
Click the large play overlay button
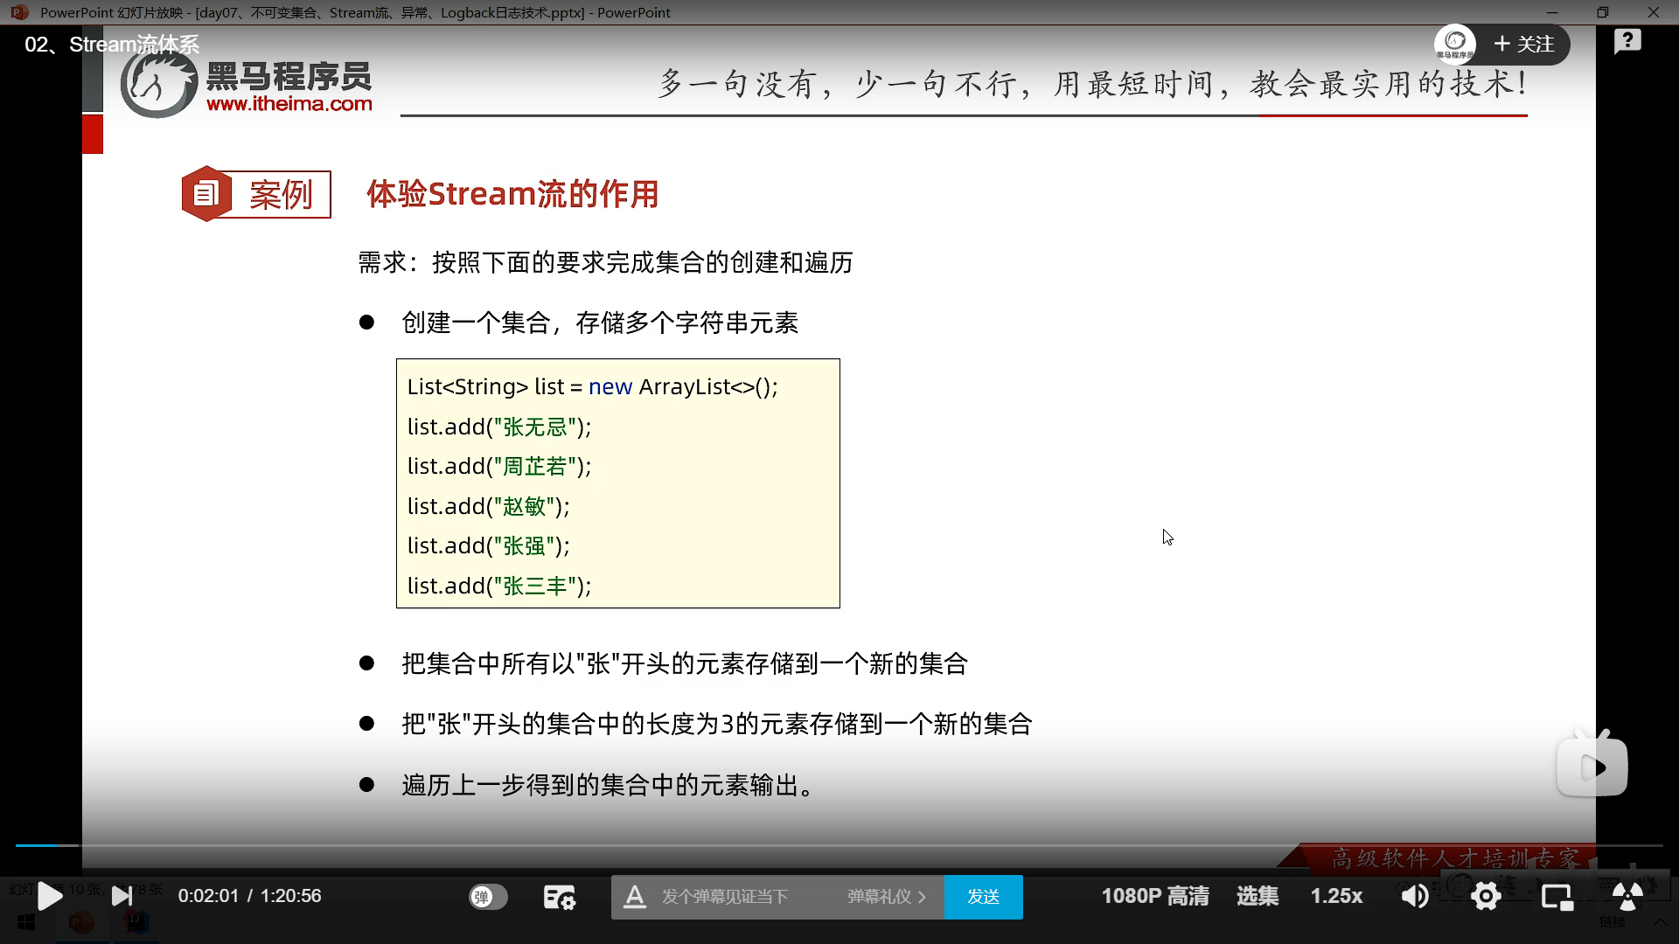(1592, 767)
